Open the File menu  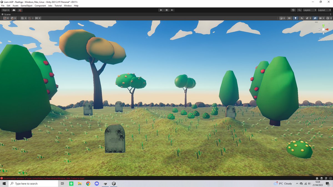[x=3, y=6]
